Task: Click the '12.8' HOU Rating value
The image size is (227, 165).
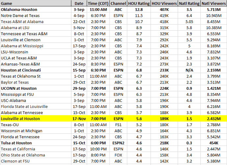Action: (x=139, y=10)
